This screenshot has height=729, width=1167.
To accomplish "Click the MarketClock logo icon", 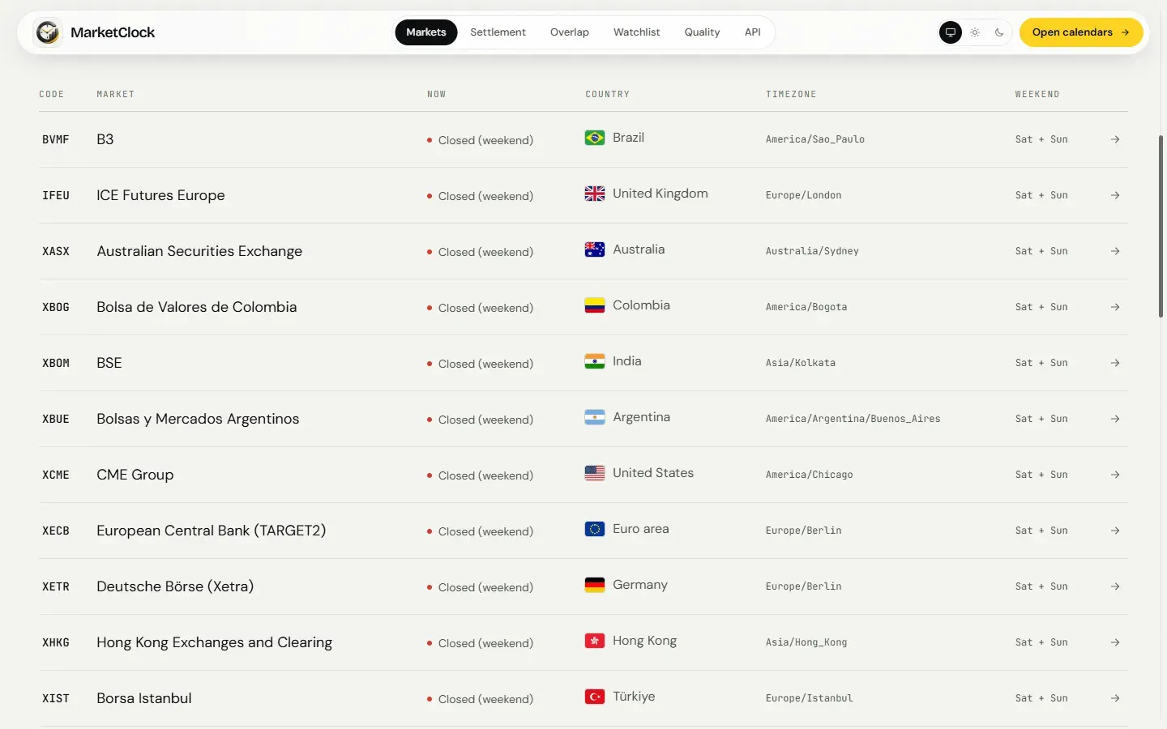I will [x=48, y=32].
